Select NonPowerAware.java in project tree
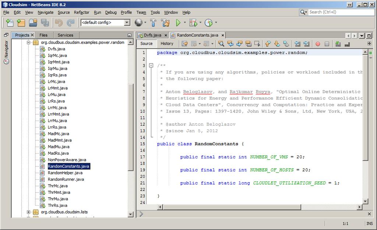The image size is (377, 230). tap(67, 160)
